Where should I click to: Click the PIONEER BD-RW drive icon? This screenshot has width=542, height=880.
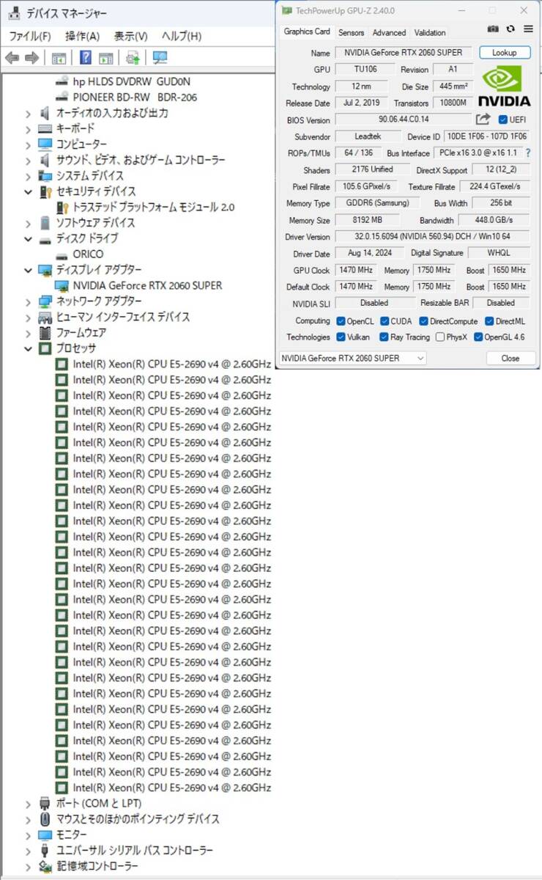[x=62, y=97]
